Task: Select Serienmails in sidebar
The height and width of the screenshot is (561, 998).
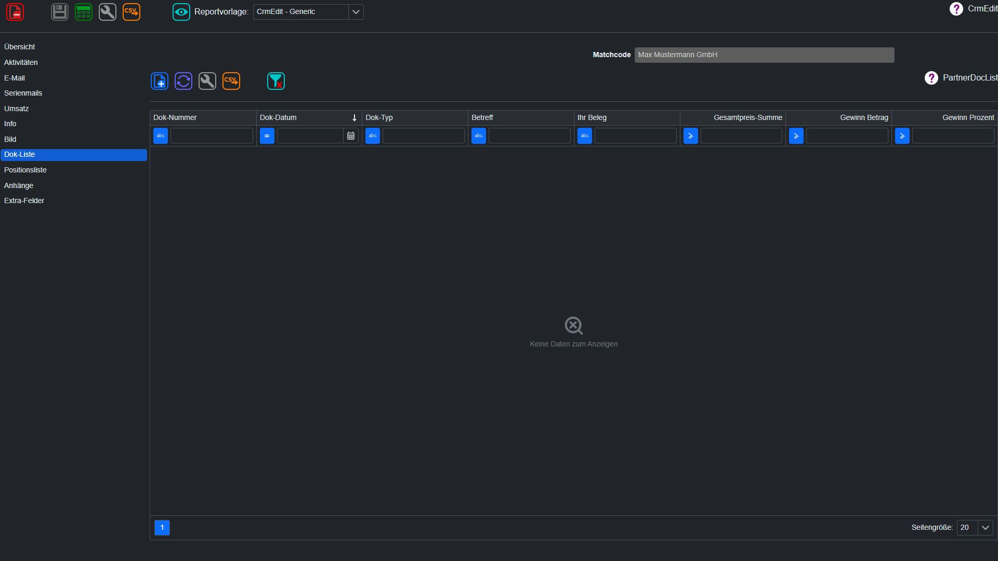Action: click(74, 93)
